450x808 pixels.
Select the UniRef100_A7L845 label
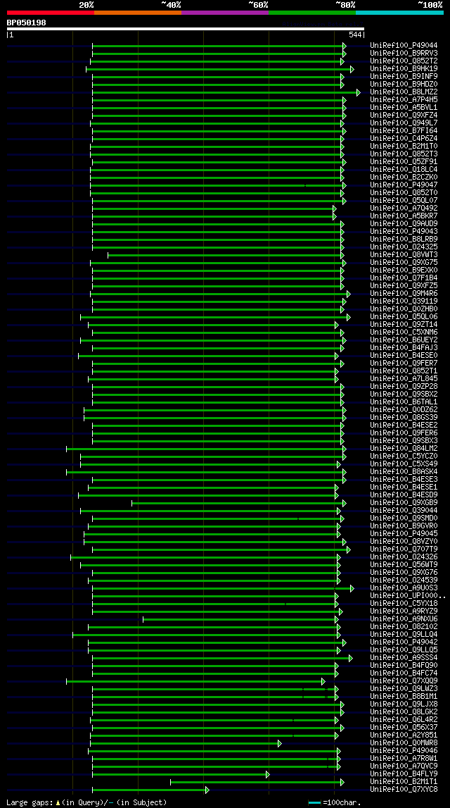[x=404, y=379]
